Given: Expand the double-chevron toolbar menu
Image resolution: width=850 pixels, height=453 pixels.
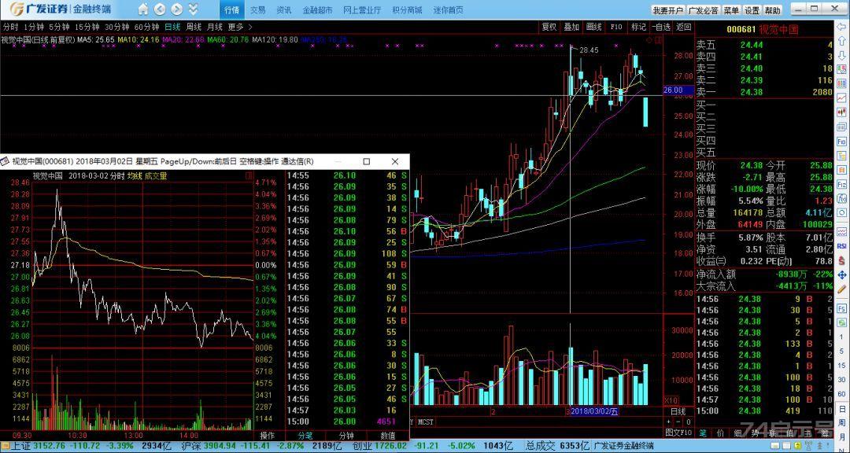Looking at the screenshot, I should pos(193,9).
